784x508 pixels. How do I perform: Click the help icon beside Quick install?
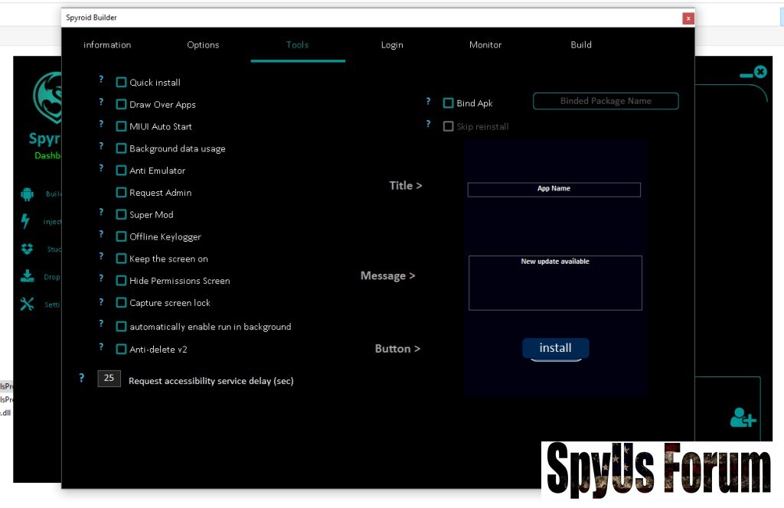[101, 80]
